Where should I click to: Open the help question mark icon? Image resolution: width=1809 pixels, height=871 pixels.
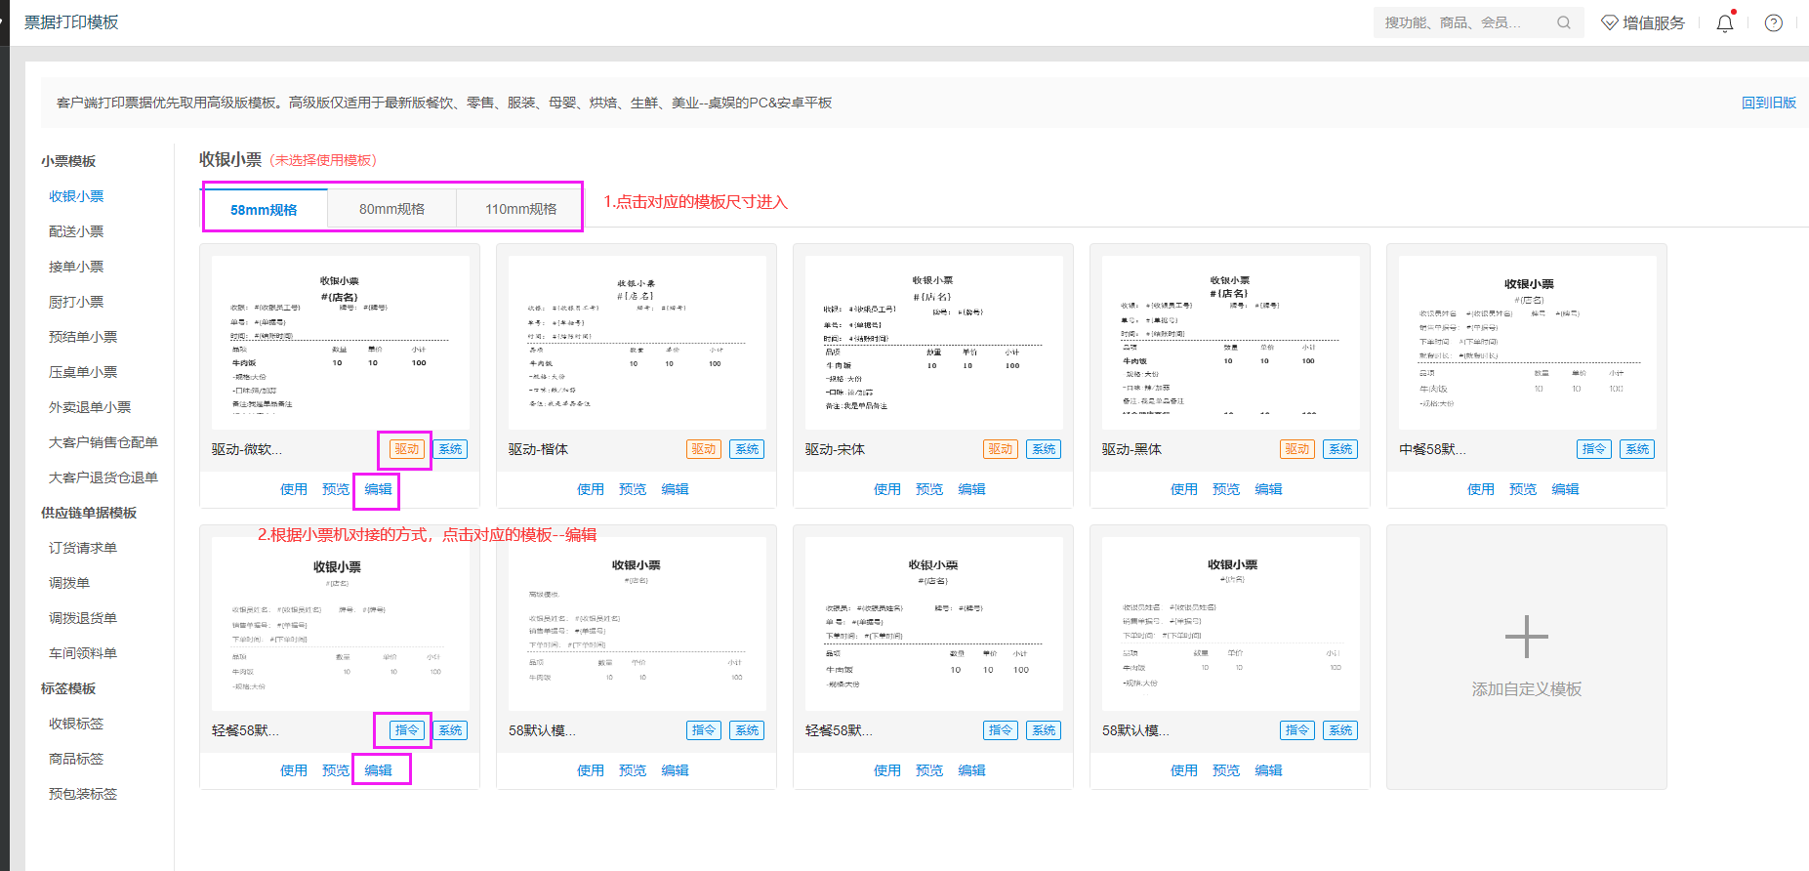[1774, 23]
